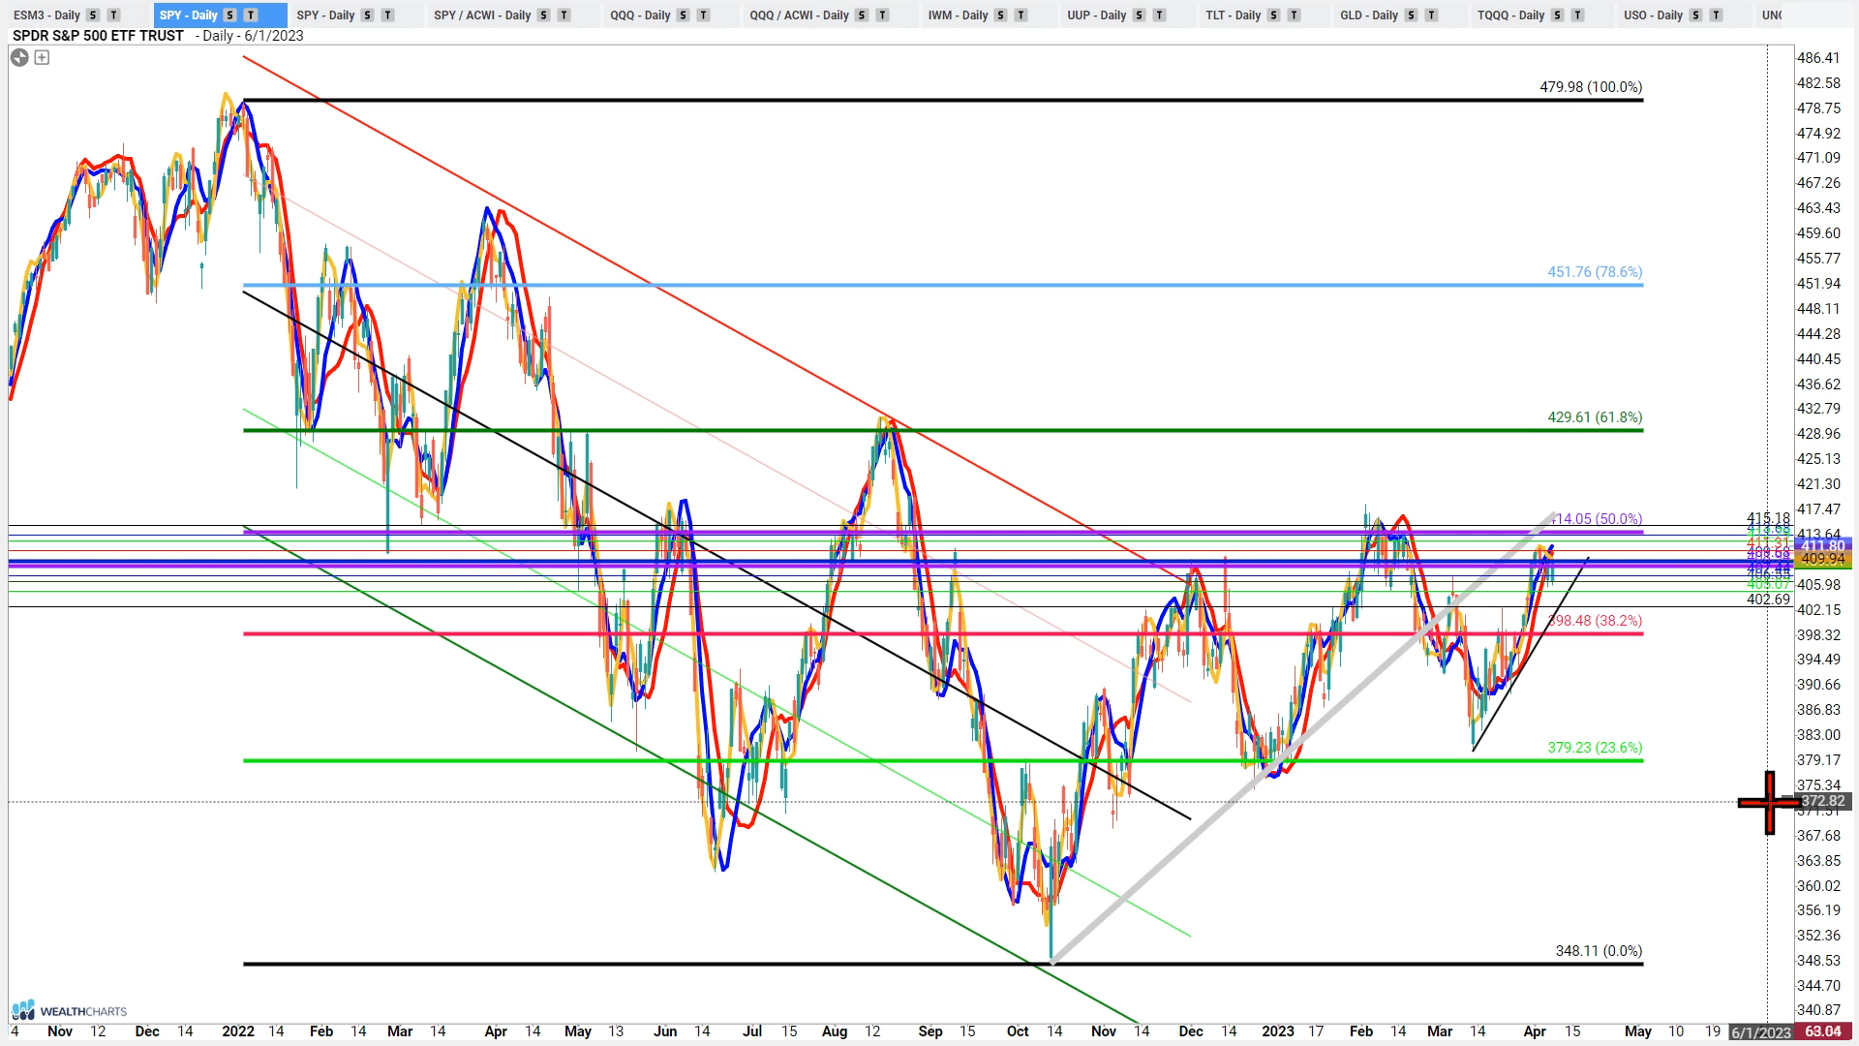Screen dimensions: 1859x1046
Task: Click the 479.98 (100.0%) Fibonacci label
Action: pos(1591,87)
